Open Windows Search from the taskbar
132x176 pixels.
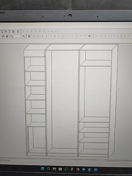[49, 169]
